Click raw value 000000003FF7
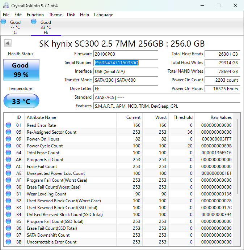The width and height of the screenshot is (244, 250). pyautogui.click(x=216, y=139)
